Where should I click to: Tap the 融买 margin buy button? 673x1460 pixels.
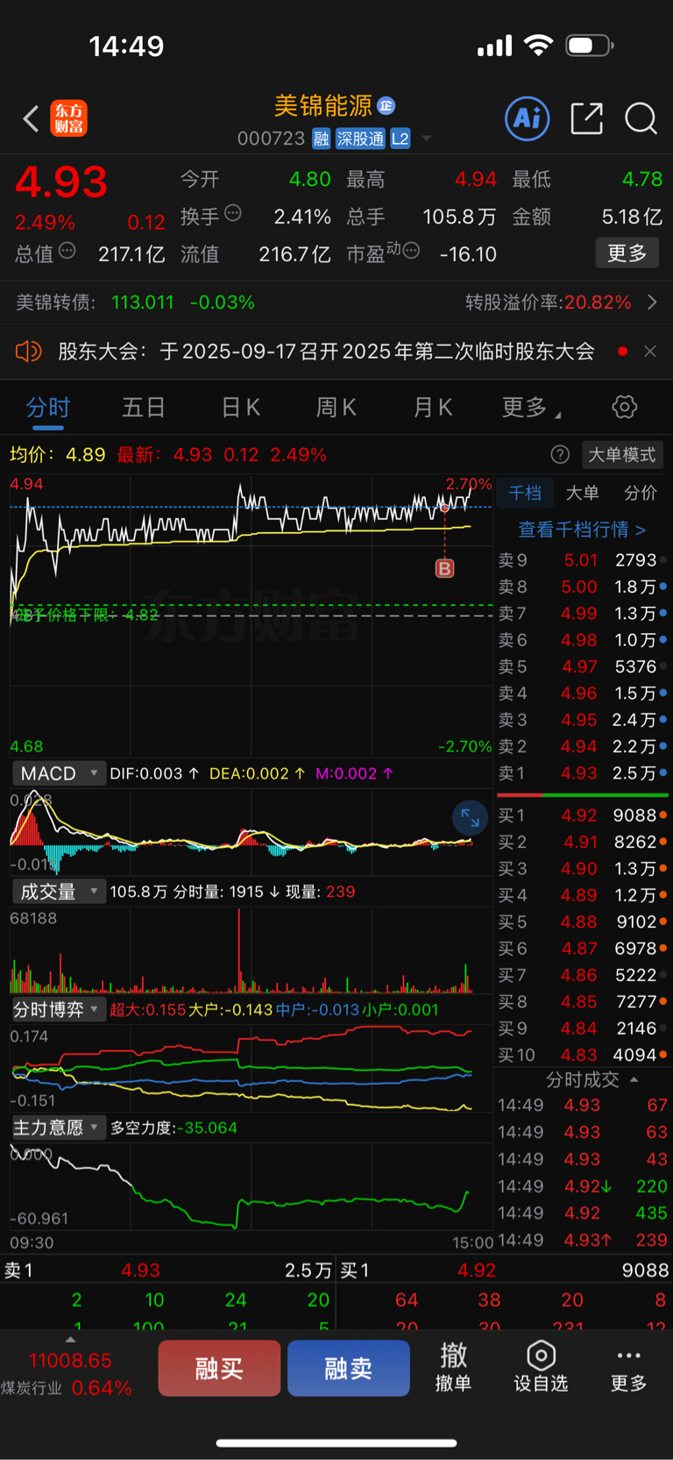(219, 1368)
